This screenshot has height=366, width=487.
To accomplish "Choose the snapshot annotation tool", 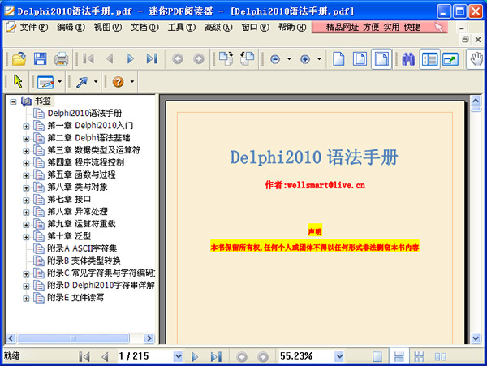I will tap(45, 82).
